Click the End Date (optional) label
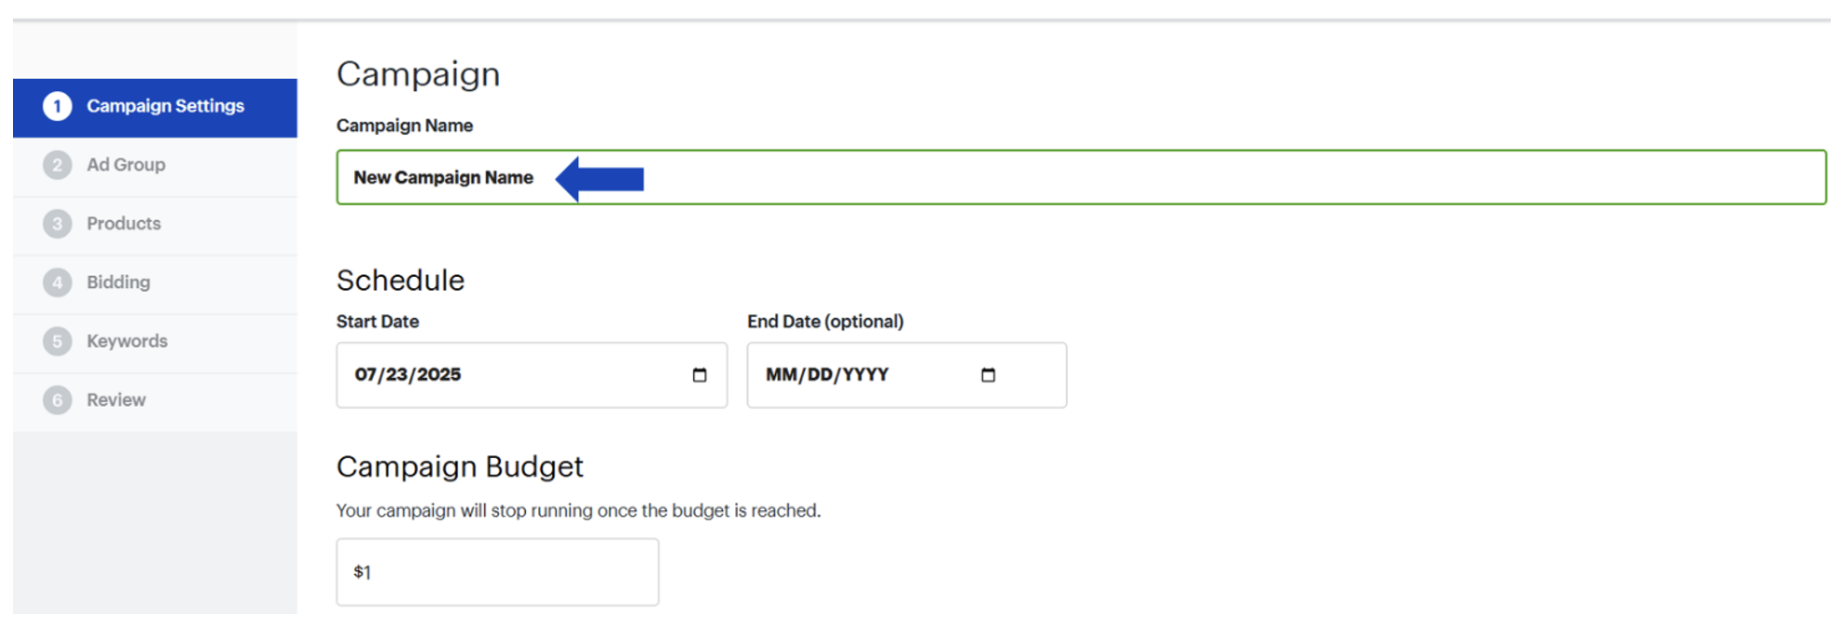The height and width of the screenshot is (628, 1840). 825,321
